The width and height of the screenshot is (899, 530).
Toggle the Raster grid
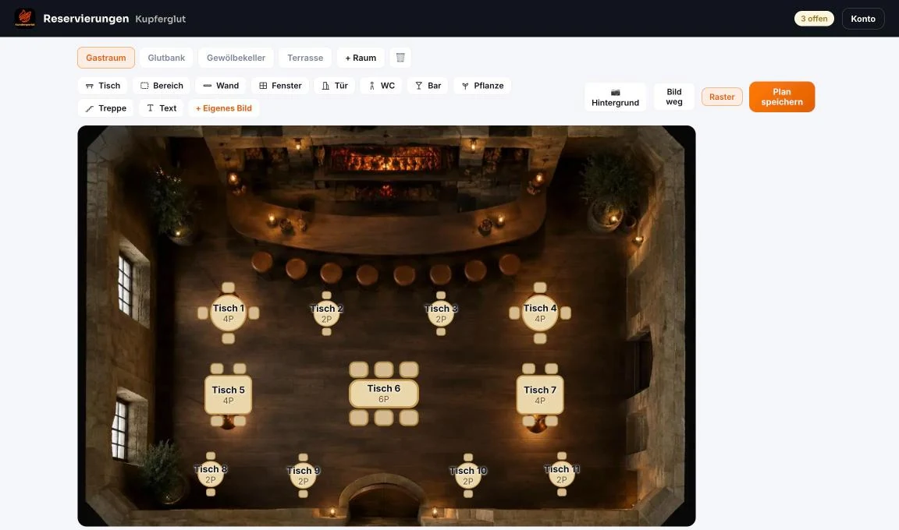click(x=722, y=97)
